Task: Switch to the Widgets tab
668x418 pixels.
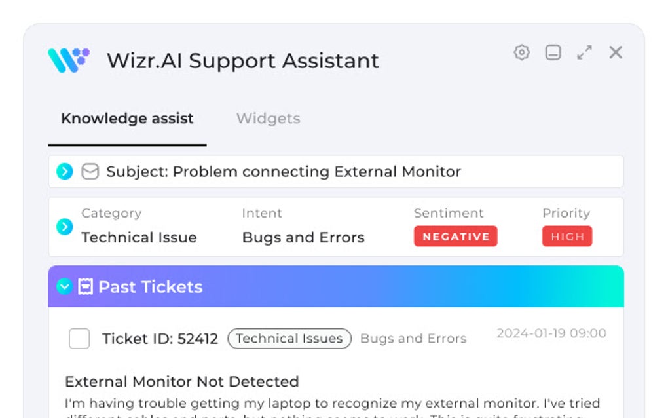Action: 268,119
